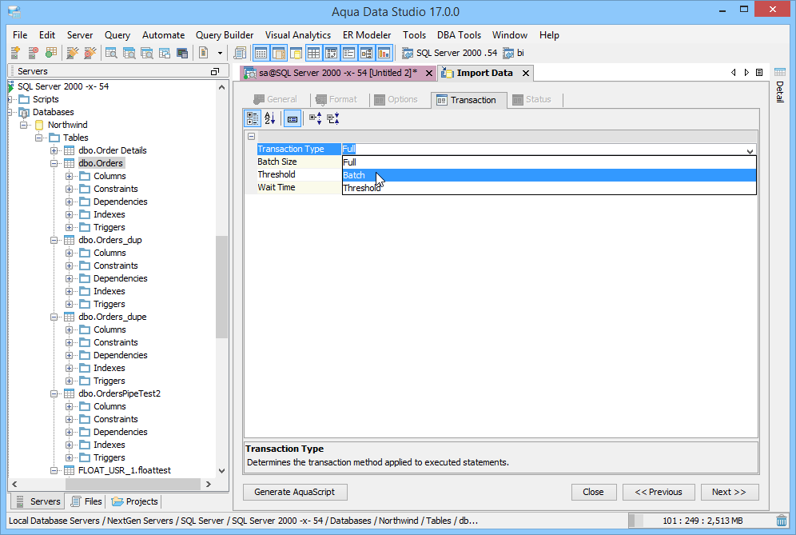
Task: Click the expand all properties icon
Action: (315, 118)
